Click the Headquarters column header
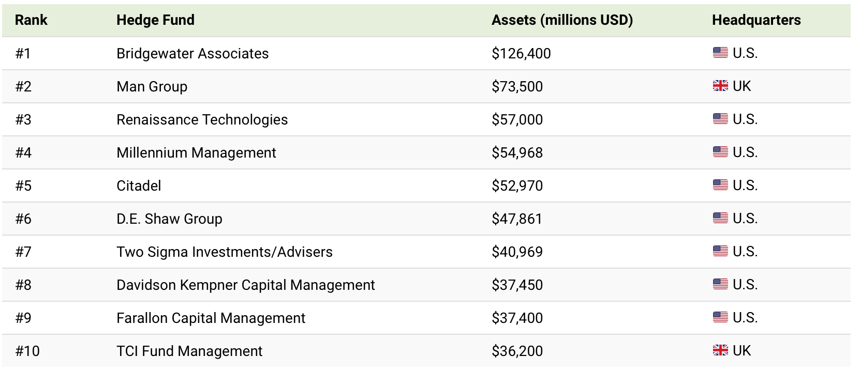860x372 pixels. 756,20
